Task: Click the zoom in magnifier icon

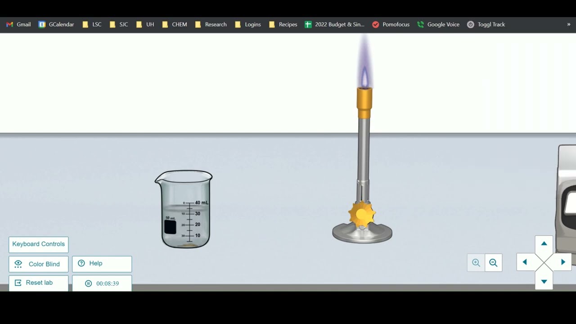Action: (x=476, y=263)
